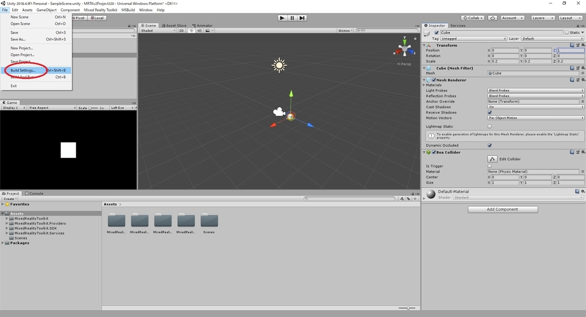The height and width of the screenshot is (317, 586).
Task: Select the camera gizmo in Scene view
Action: [x=278, y=112]
